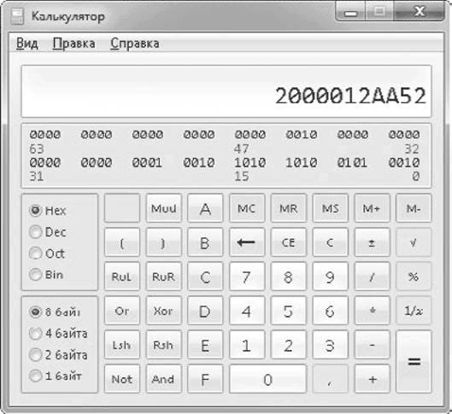
Task: Rotate right with RoR
Action: click(164, 277)
